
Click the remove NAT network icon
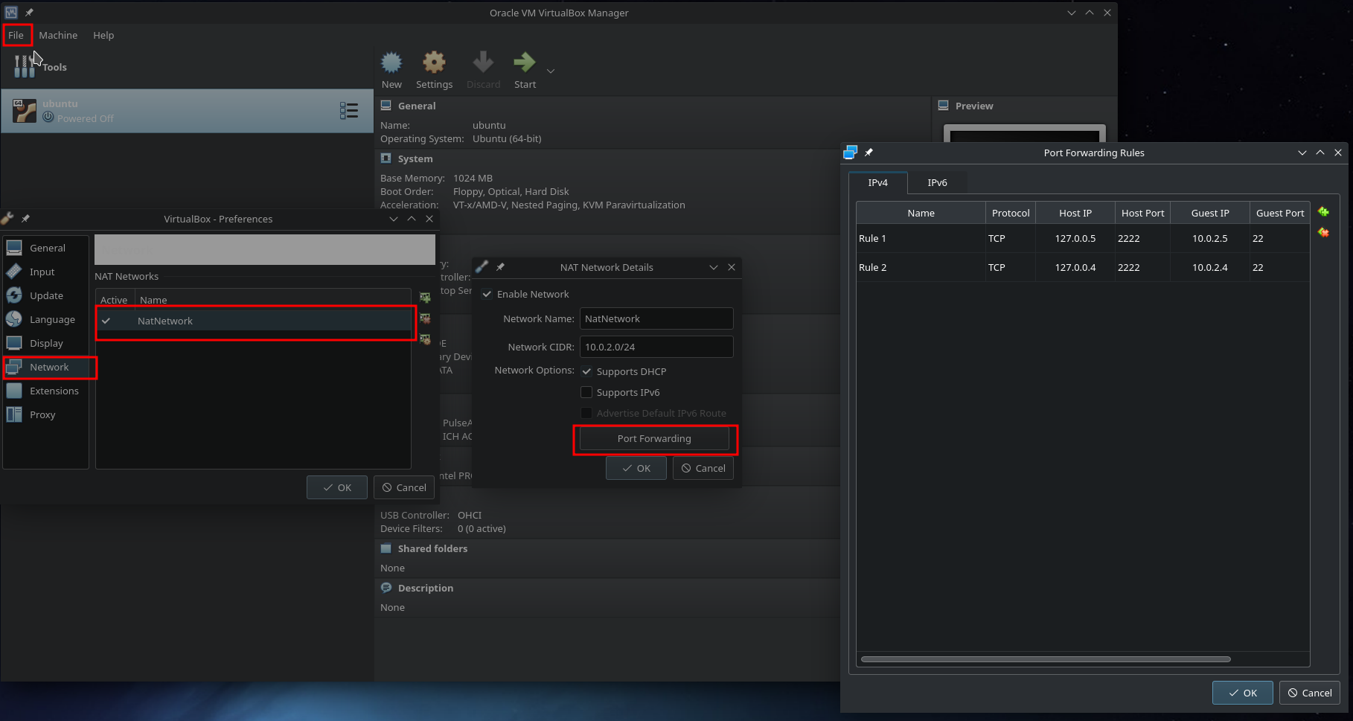(425, 318)
